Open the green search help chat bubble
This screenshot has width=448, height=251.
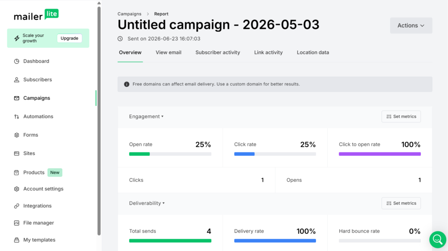437,239
